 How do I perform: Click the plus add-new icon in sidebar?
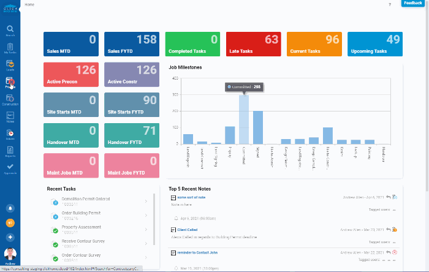(x=10, y=237)
